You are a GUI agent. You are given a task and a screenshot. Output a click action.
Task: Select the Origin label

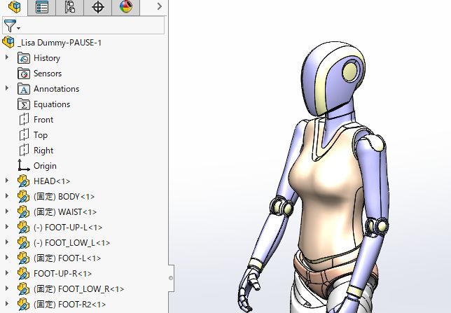click(45, 166)
